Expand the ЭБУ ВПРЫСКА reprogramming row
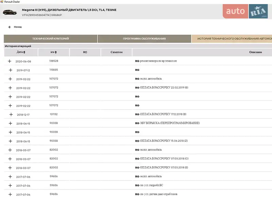 pos(10,123)
